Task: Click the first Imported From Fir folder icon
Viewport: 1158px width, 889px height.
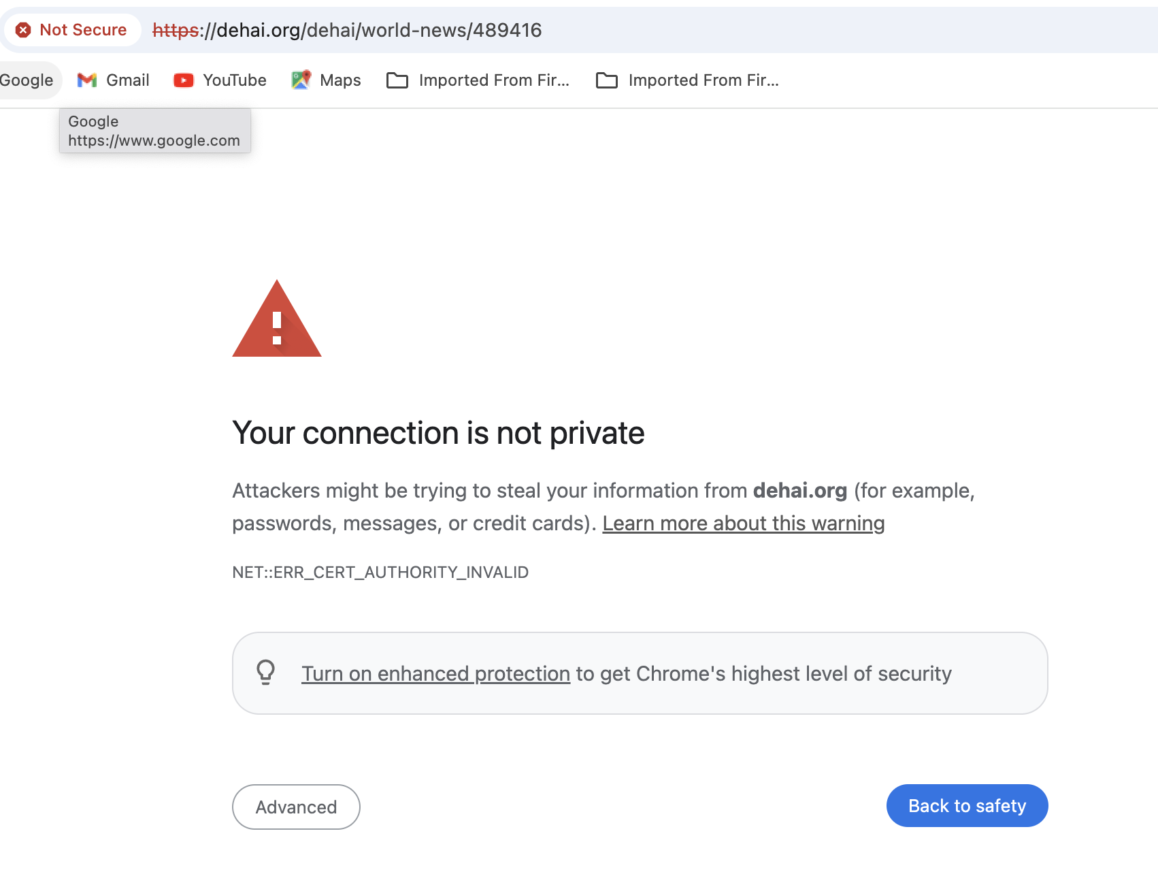Action: pos(397,80)
